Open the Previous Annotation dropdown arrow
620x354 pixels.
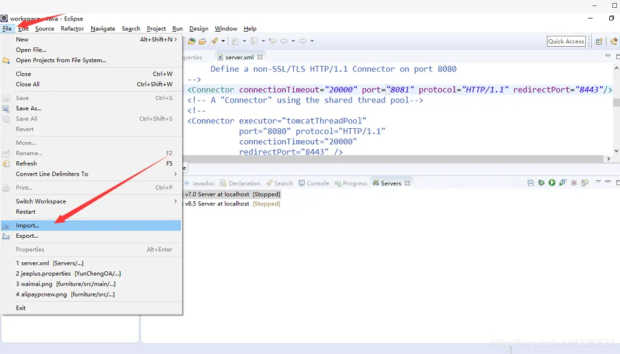click(x=263, y=41)
